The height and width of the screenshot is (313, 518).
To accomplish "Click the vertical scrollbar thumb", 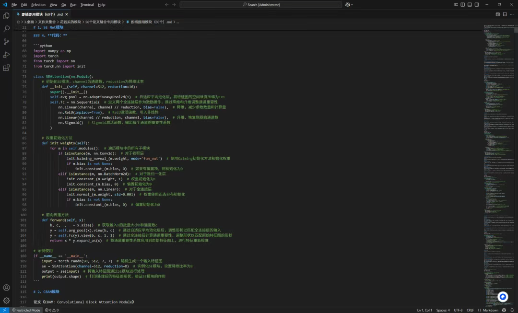I will point(516,29).
